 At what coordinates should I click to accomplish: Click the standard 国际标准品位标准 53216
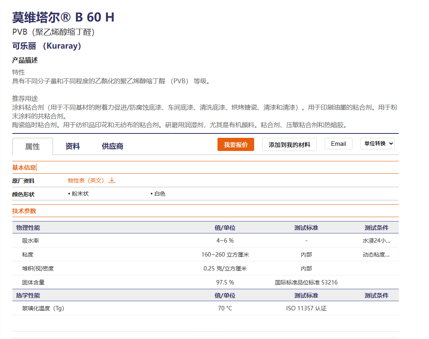[x=306, y=282]
